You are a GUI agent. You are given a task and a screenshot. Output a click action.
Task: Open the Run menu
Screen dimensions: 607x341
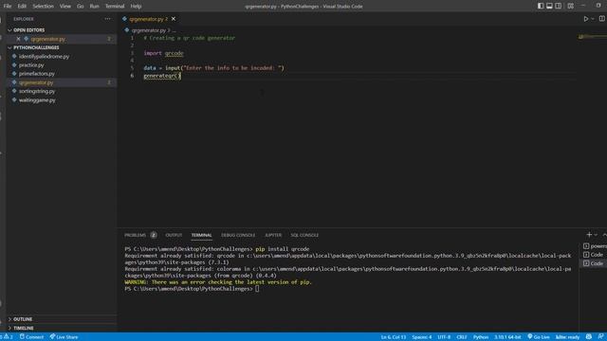click(94, 7)
